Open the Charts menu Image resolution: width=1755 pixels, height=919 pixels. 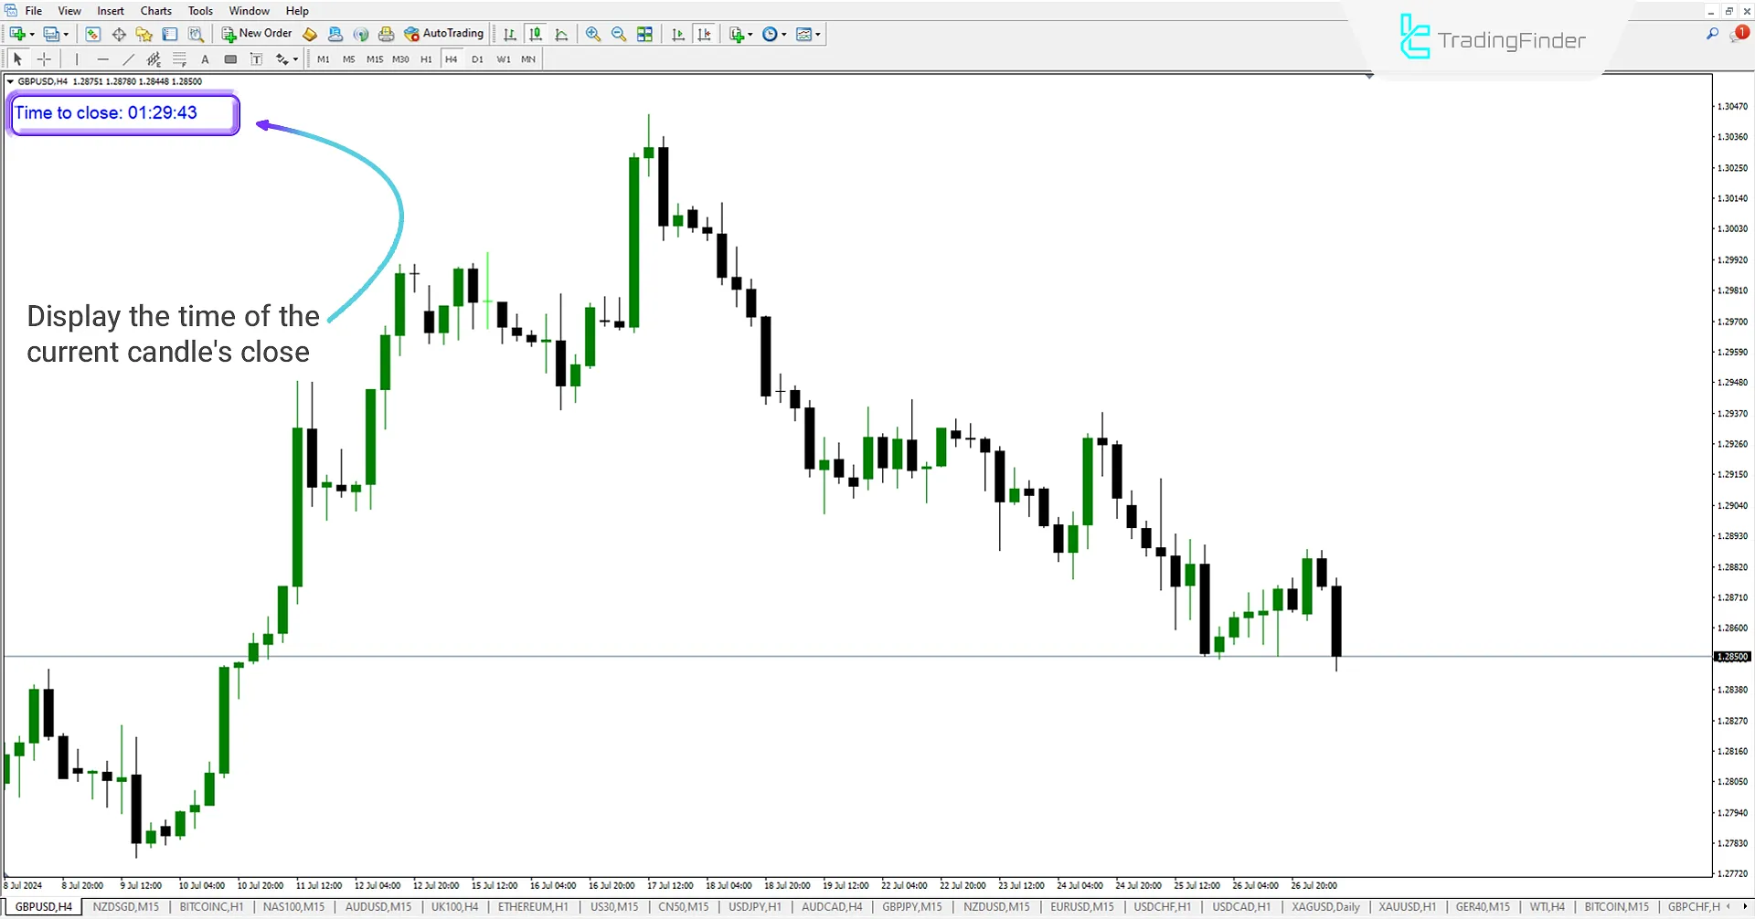155,10
